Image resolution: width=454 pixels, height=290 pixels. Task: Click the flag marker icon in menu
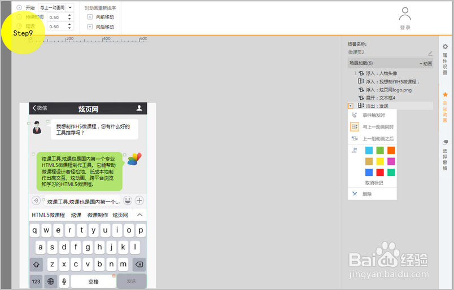[355, 150]
